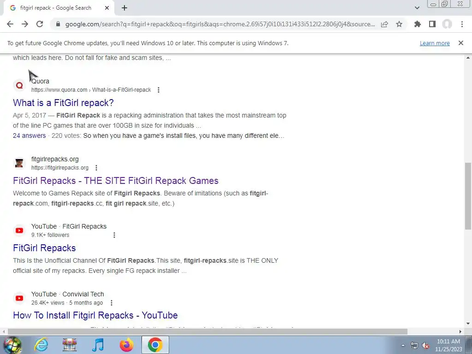Open the store icon on taskbar
The width and height of the screenshot is (472, 354).
coord(70,345)
